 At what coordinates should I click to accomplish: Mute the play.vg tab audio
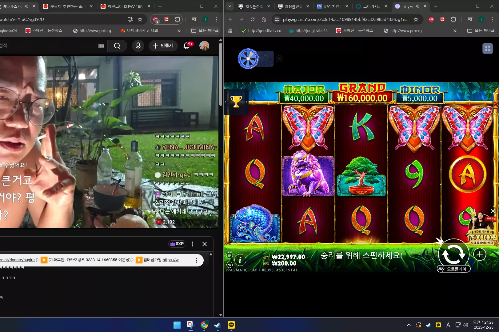pyautogui.click(x=417, y=6)
